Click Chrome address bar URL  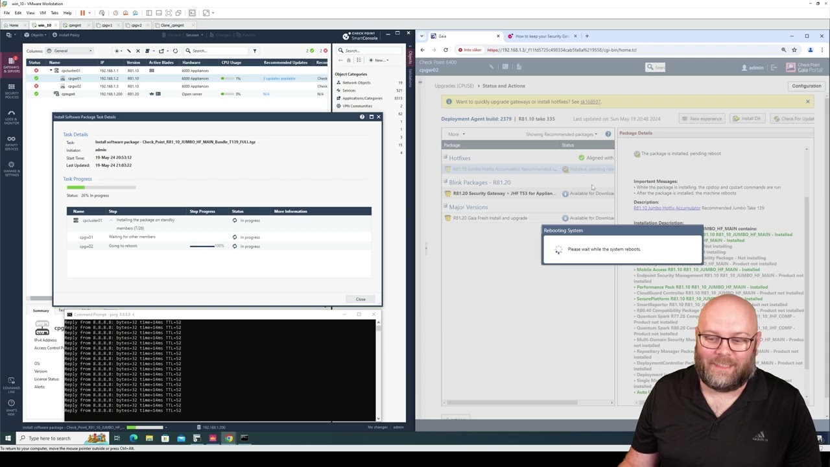click(562, 50)
